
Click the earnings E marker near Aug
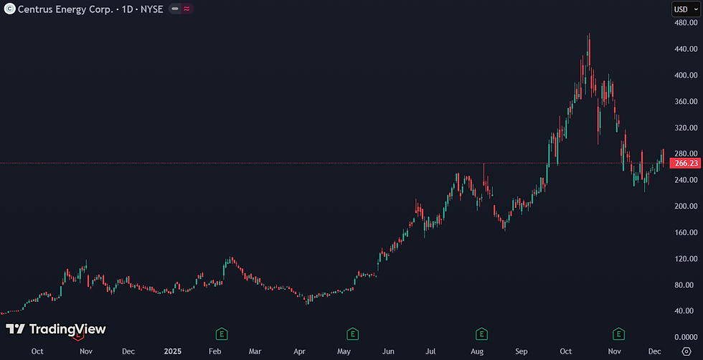click(x=481, y=333)
